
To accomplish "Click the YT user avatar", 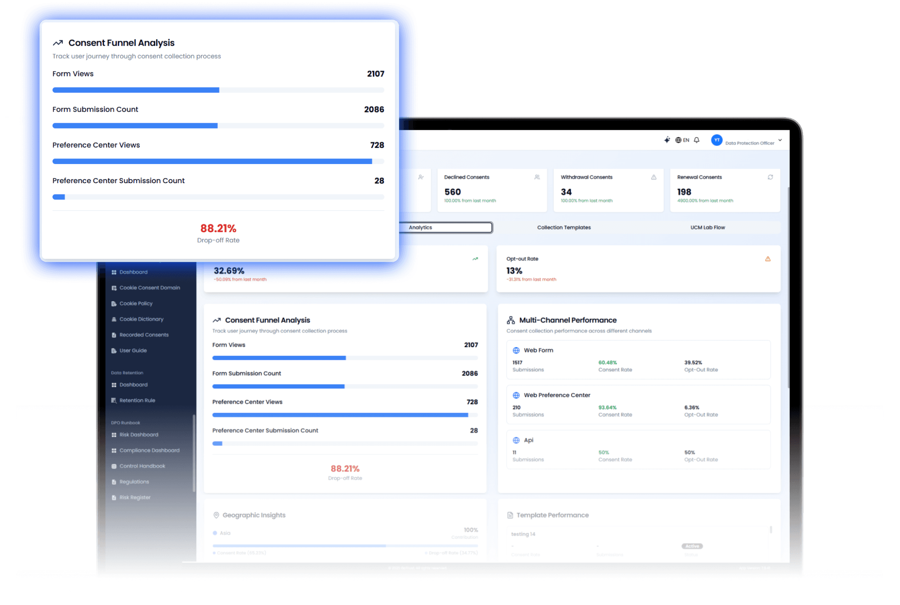I will coord(716,140).
